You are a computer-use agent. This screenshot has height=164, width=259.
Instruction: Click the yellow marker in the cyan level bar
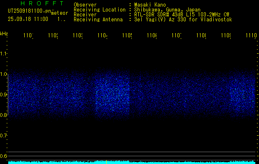coord(106,162)
